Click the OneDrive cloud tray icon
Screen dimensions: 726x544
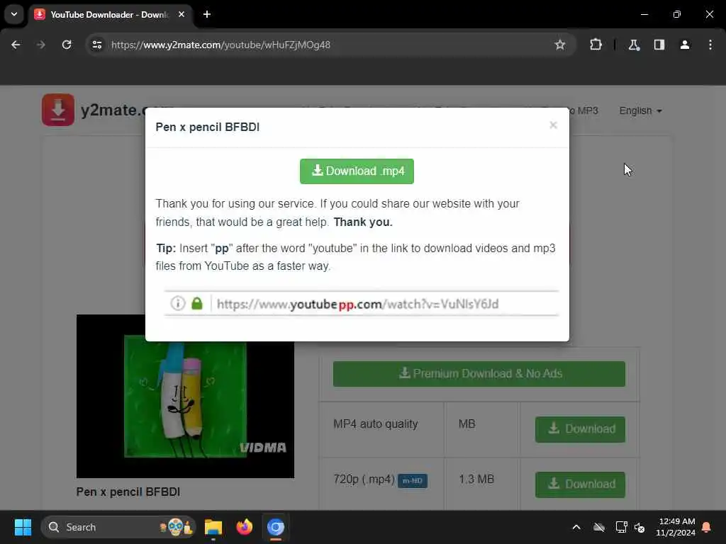(599, 527)
